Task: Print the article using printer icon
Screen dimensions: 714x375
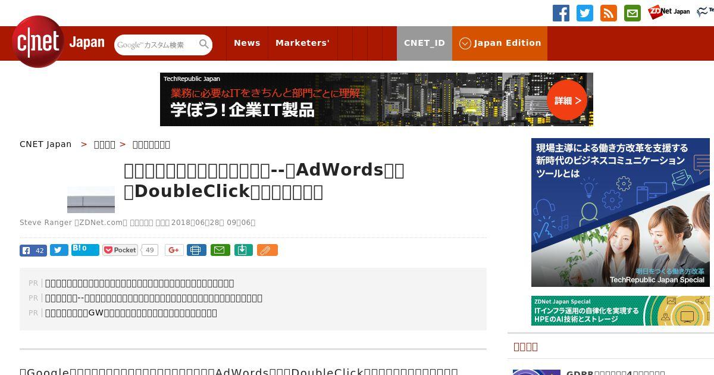Action: pyautogui.click(x=196, y=250)
